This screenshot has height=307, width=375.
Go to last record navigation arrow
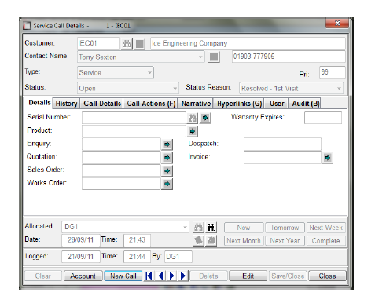183,276
